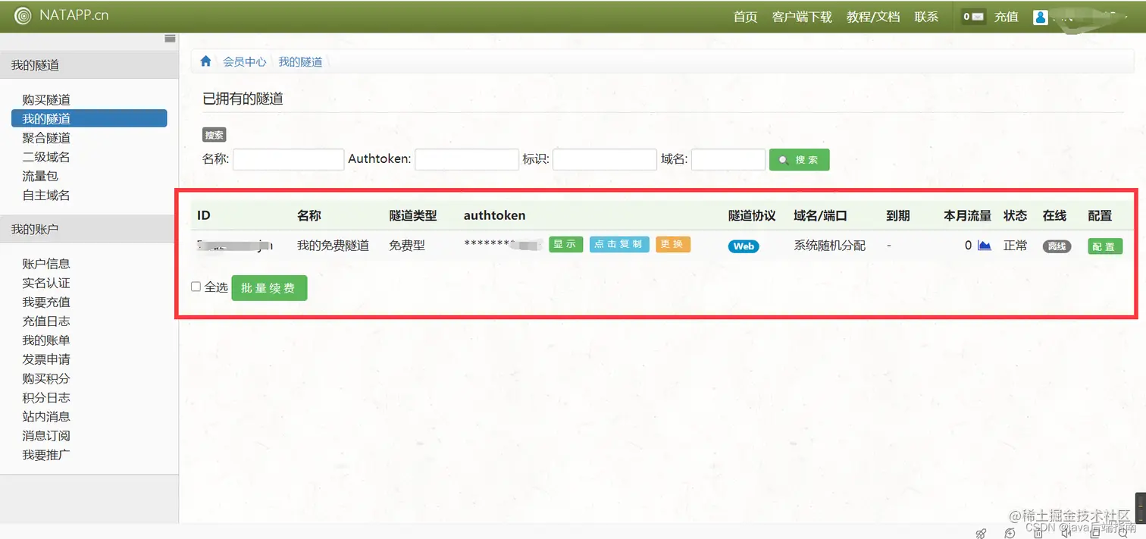1146x539 pixels.
Task: Open 我的账单 in the sidebar
Action: (46, 340)
